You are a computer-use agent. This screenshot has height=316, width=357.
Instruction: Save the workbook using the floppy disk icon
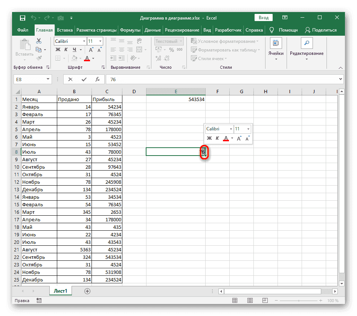(23, 18)
